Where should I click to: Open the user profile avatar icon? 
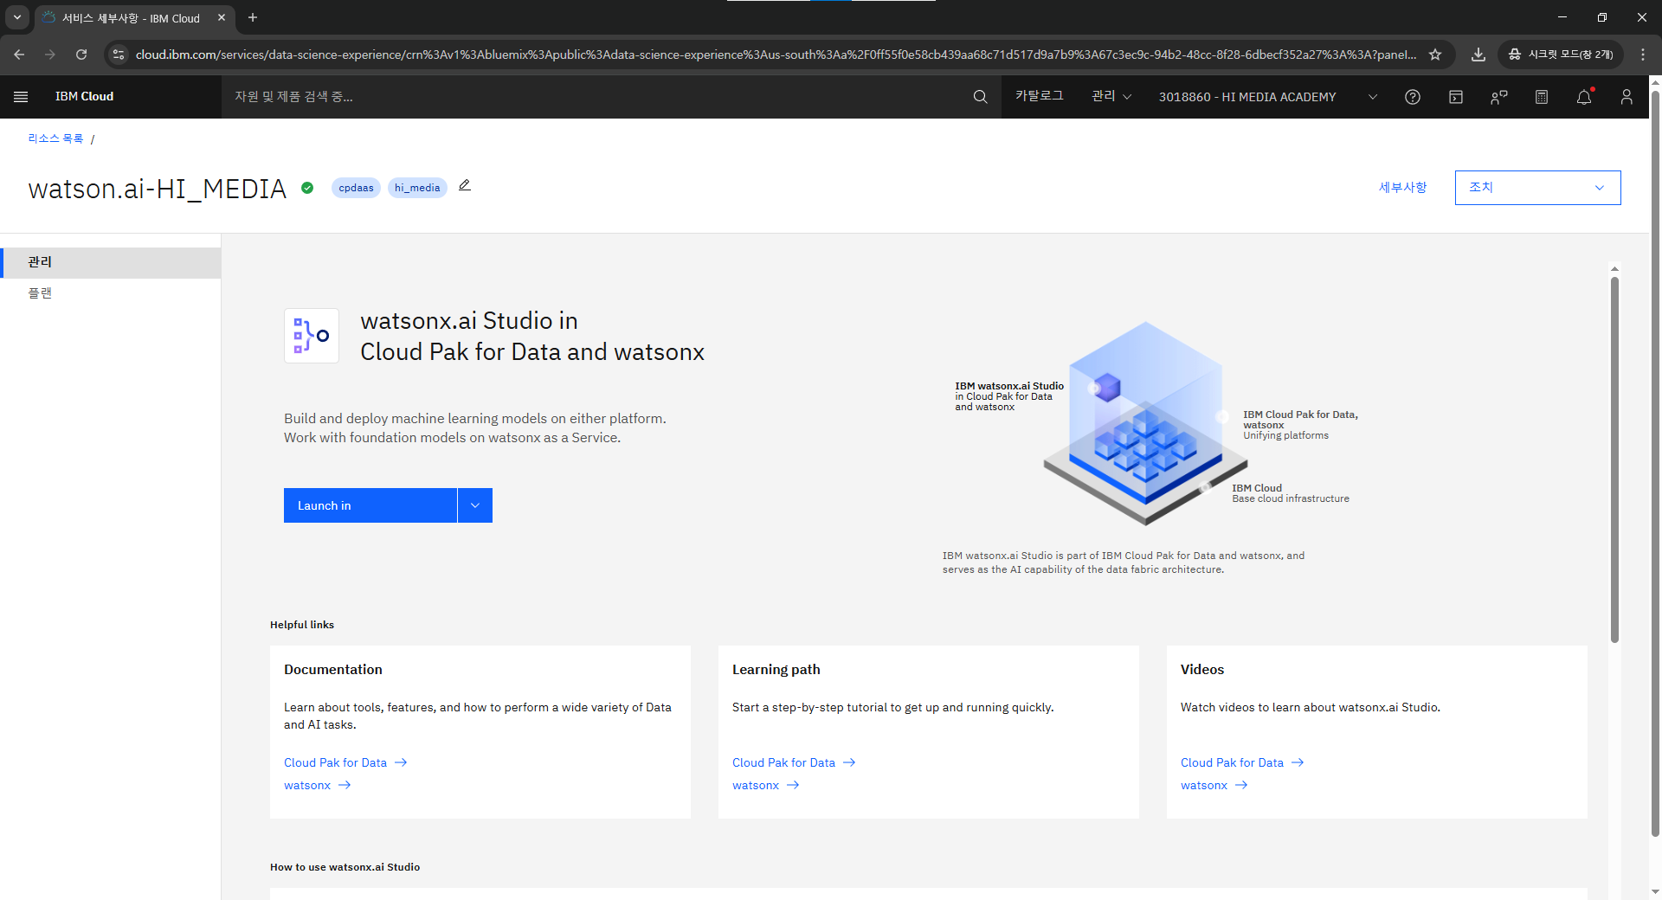[x=1627, y=97]
